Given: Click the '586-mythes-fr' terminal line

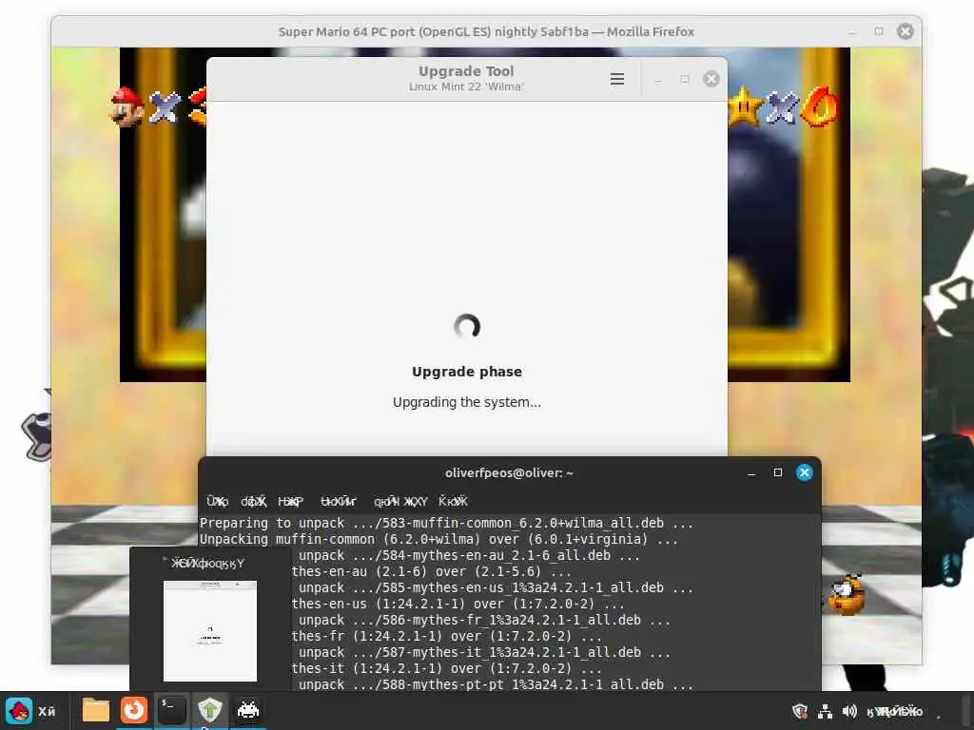Looking at the screenshot, I should coord(484,620).
